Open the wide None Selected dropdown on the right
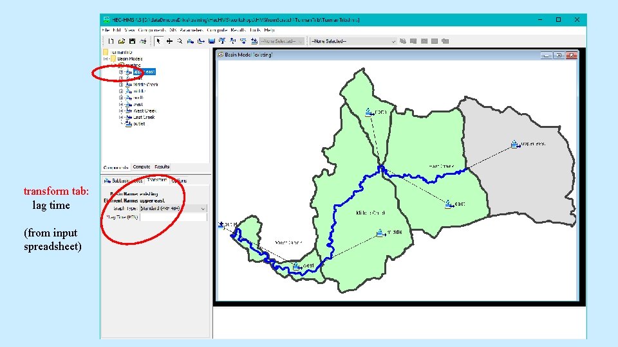The width and height of the screenshot is (618, 347). [353, 41]
